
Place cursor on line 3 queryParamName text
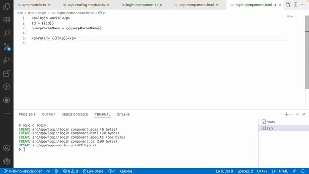click(x=67, y=28)
